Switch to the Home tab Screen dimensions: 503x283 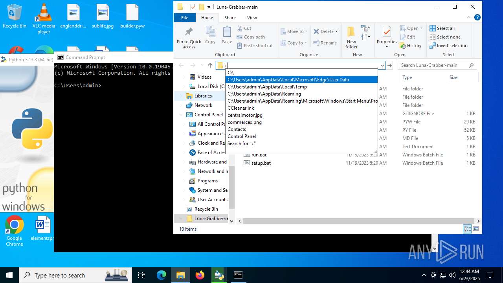(207, 18)
